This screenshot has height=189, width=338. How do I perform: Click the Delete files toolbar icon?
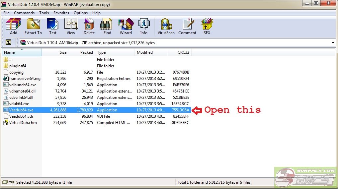point(89,27)
